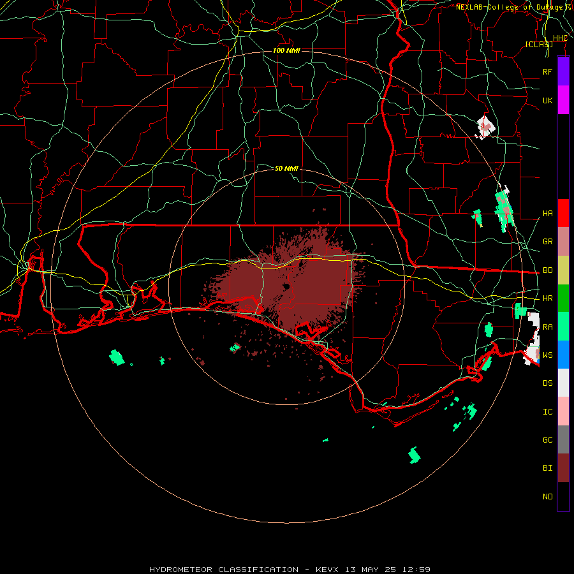Click the 'GC' legend label
The height and width of the screenshot is (574, 574).
[x=547, y=440]
